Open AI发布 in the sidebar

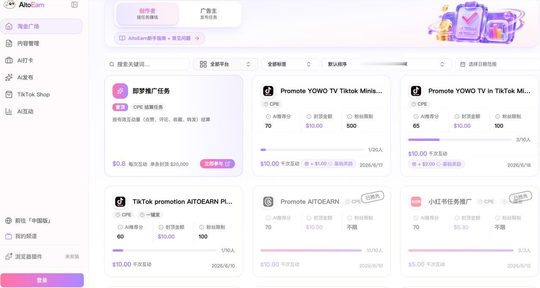click(41, 77)
